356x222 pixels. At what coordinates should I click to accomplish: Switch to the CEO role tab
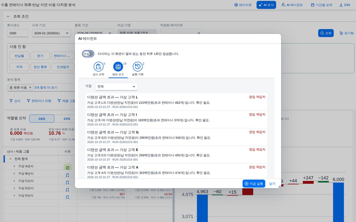tap(42, 119)
